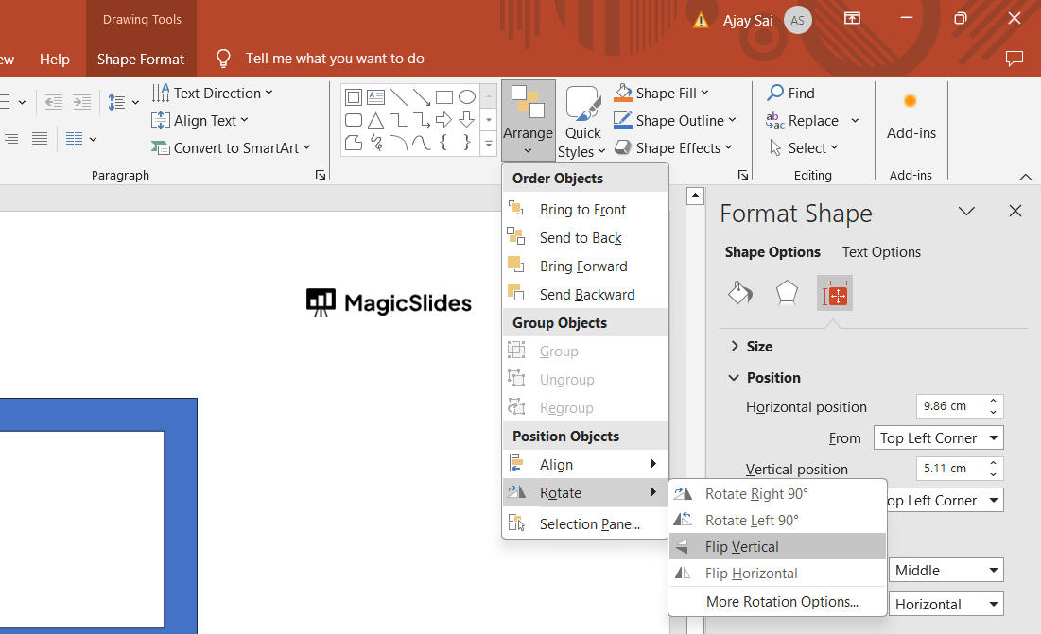Open More Rotation Options
1041x634 pixels.
(781, 602)
